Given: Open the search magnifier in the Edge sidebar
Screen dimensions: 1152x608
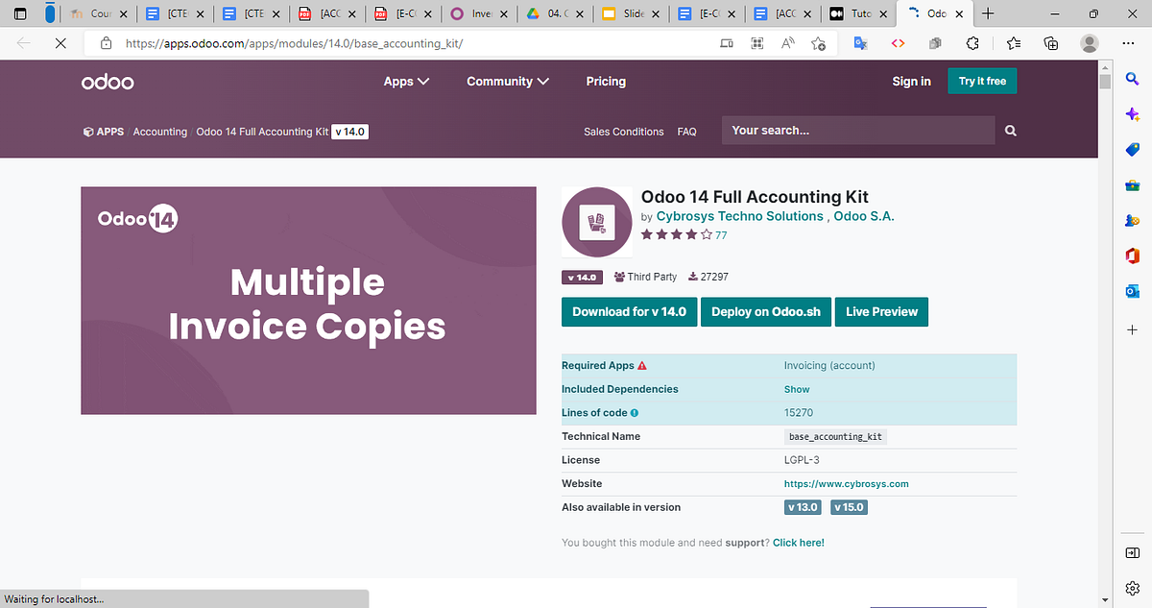Looking at the screenshot, I should click(1132, 79).
